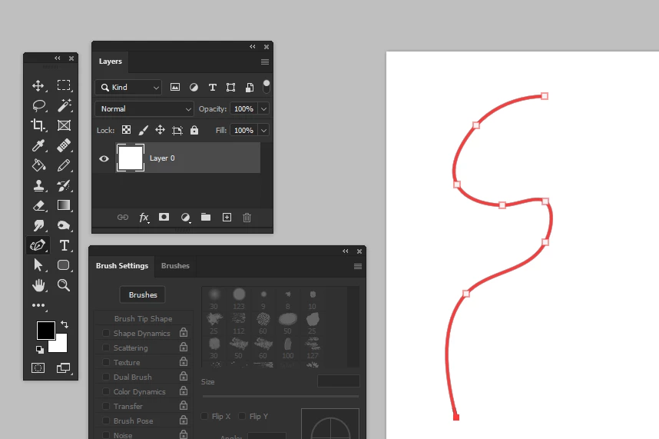Image resolution: width=659 pixels, height=439 pixels.
Task: Swap foreground and background colors
Action: coord(65,324)
